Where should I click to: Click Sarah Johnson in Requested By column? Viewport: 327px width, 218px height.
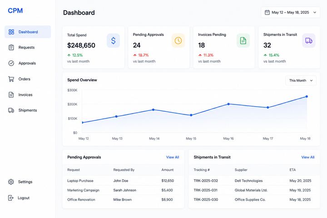125,190
